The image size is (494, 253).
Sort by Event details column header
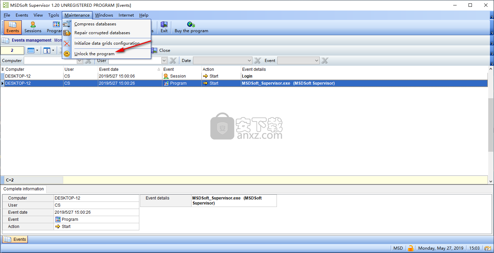[364, 69]
